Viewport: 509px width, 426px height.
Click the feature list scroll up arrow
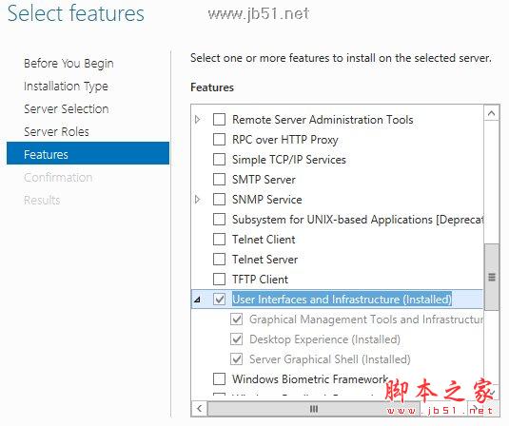click(x=492, y=113)
